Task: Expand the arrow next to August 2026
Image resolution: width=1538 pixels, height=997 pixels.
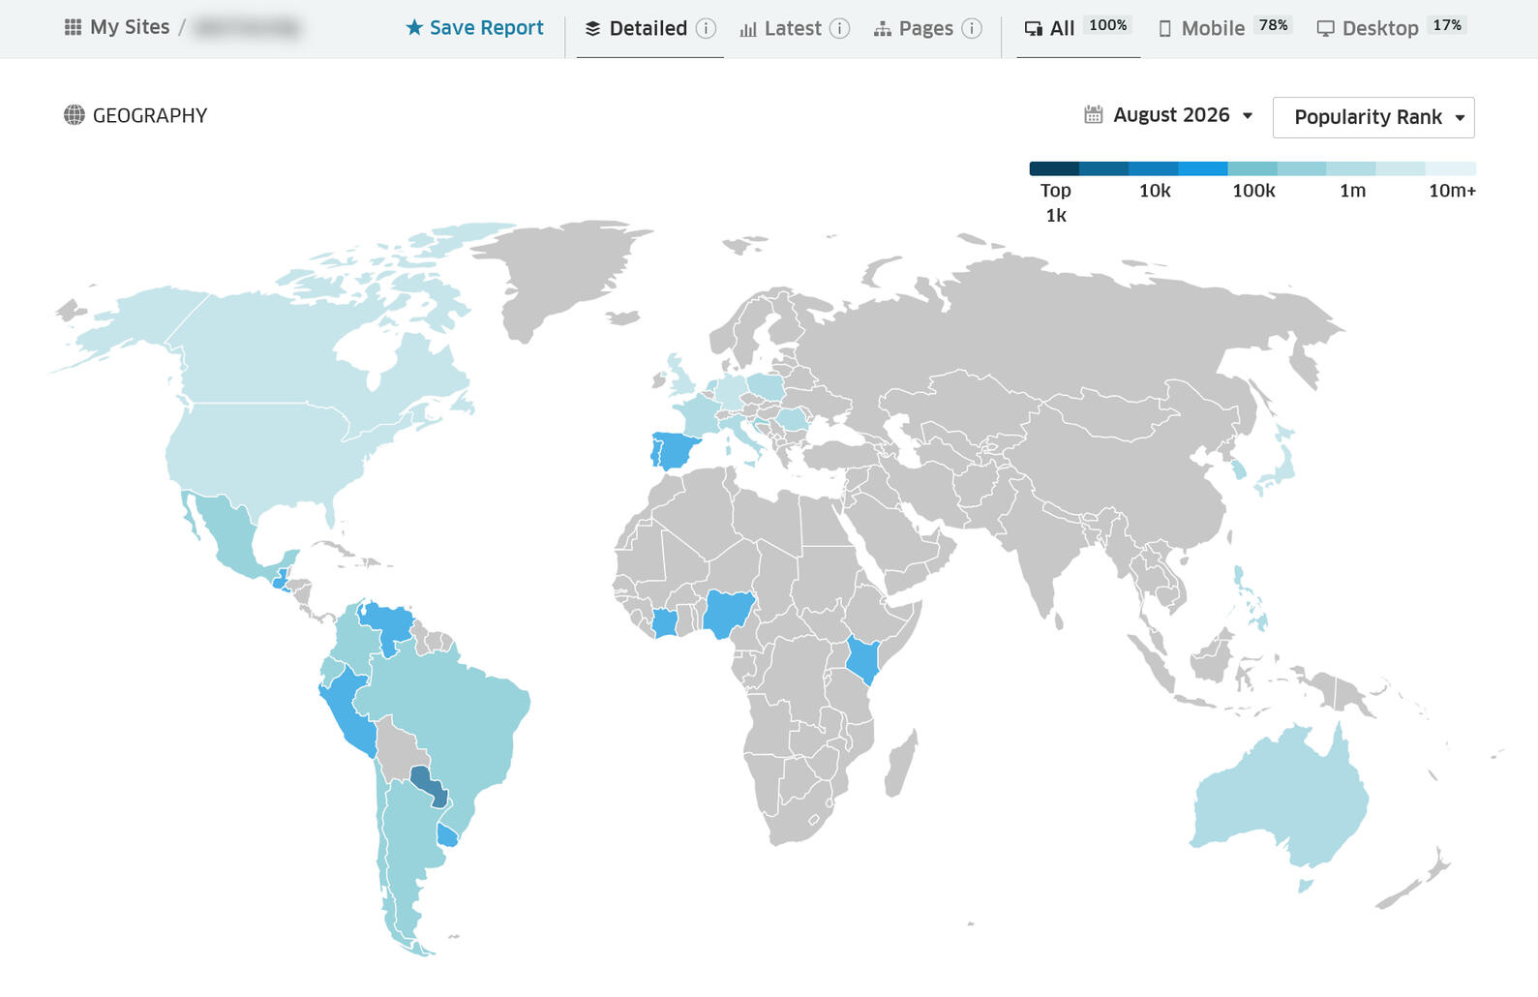Action: point(1248,115)
